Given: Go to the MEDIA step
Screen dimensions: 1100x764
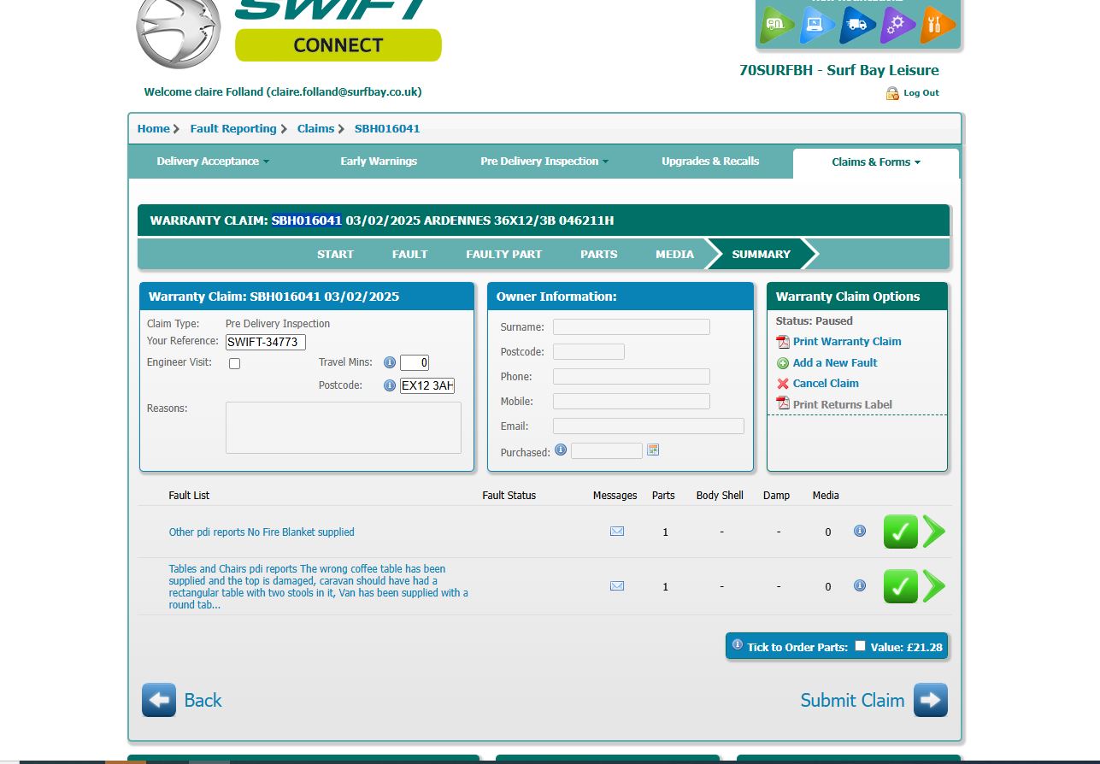Looking at the screenshot, I should pyautogui.click(x=675, y=254).
